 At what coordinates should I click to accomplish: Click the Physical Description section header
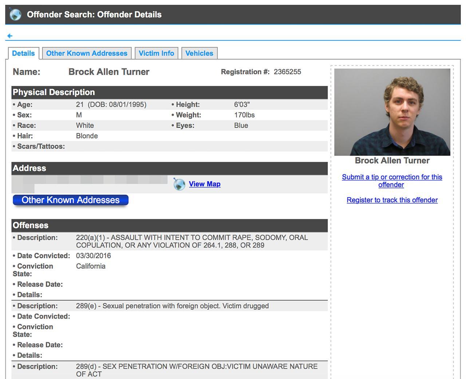pos(169,92)
